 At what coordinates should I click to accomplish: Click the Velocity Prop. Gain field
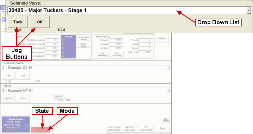pos(52,40)
